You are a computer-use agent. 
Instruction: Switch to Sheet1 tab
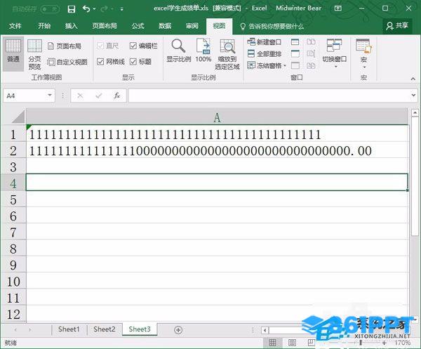tap(69, 329)
